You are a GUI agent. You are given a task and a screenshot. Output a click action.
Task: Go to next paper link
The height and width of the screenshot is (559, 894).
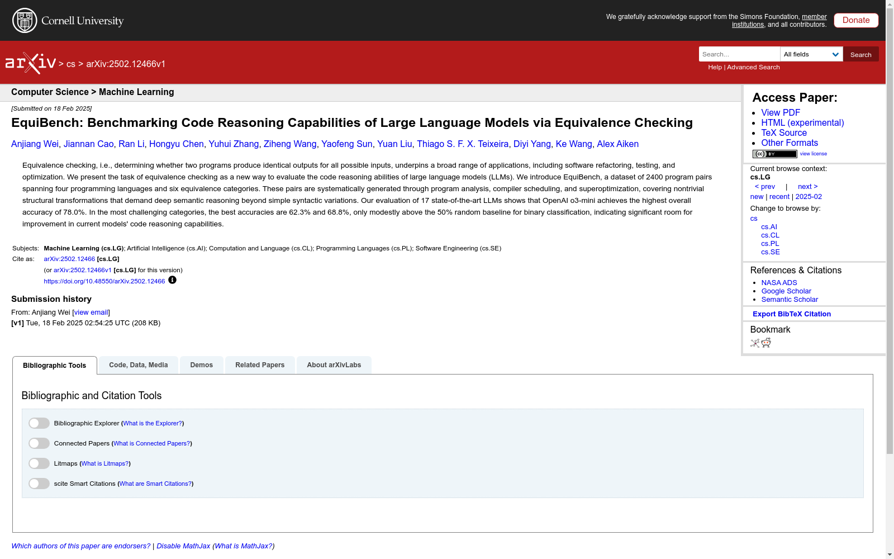pos(808,187)
